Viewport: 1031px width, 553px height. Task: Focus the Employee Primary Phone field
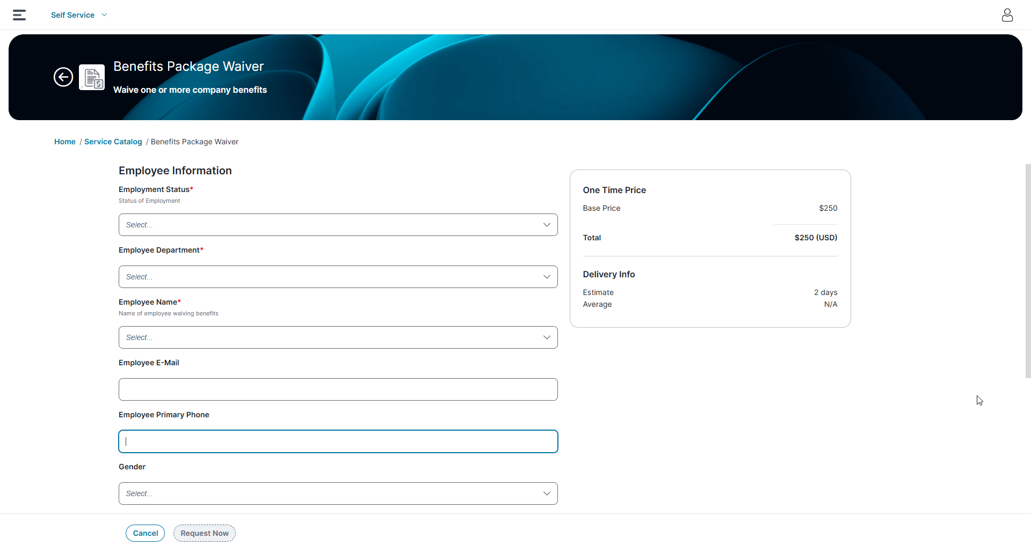pos(338,441)
